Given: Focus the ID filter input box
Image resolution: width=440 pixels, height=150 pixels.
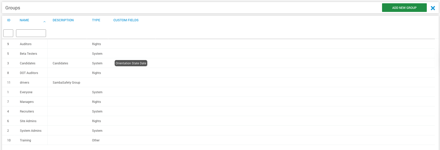Looking at the screenshot, I should point(8,33).
